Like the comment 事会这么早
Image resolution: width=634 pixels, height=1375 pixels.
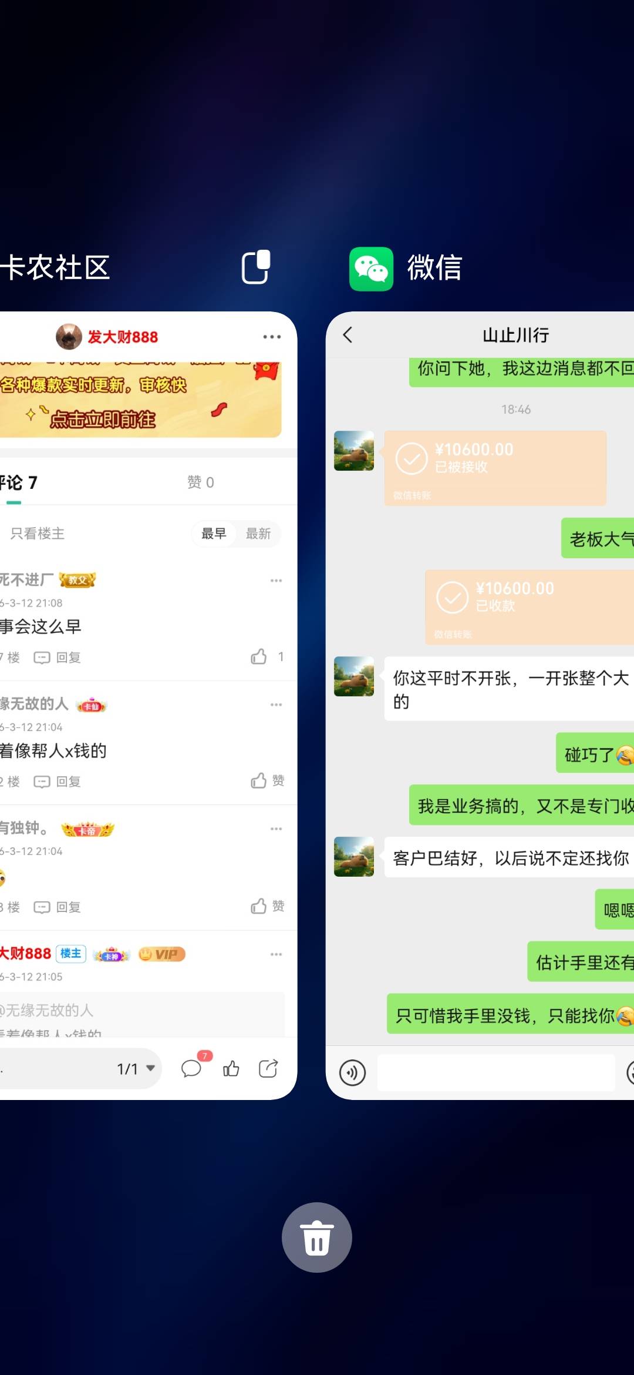pyautogui.click(x=259, y=656)
